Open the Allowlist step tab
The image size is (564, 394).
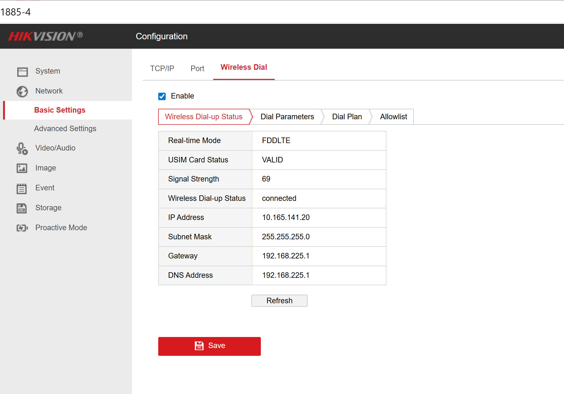pos(393,117)
